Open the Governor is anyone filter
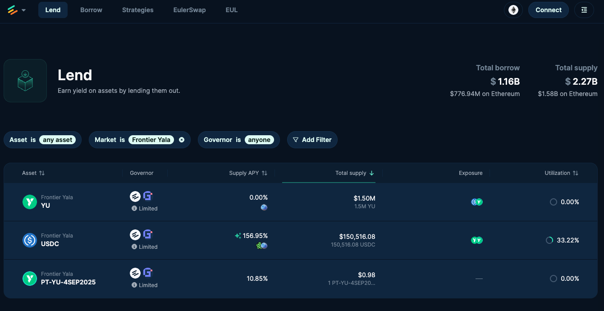Viewport: 604px width, 311px height. [239, 140]
